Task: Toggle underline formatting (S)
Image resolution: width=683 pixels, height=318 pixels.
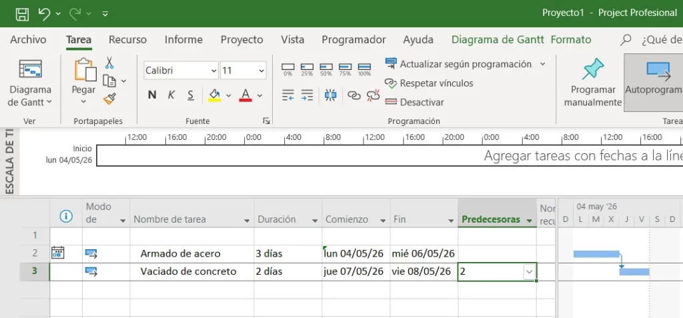Action: point(191,95)
